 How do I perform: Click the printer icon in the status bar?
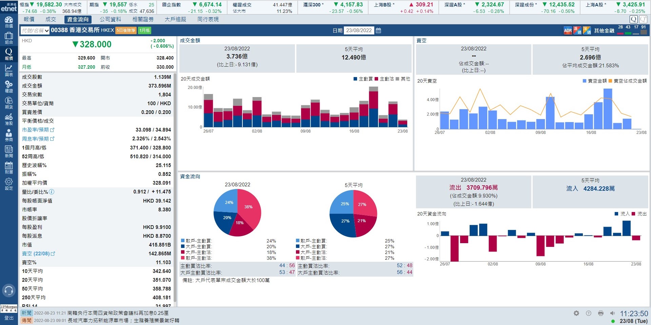click(600, 313)
